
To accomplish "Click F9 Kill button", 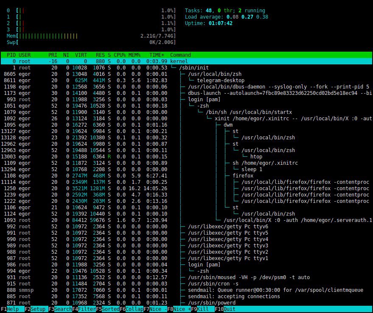I will 203,309.
